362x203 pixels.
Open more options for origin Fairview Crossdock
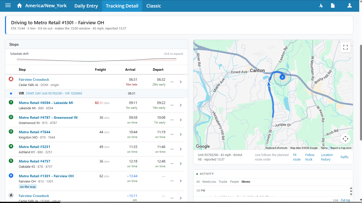pos(172,82)
